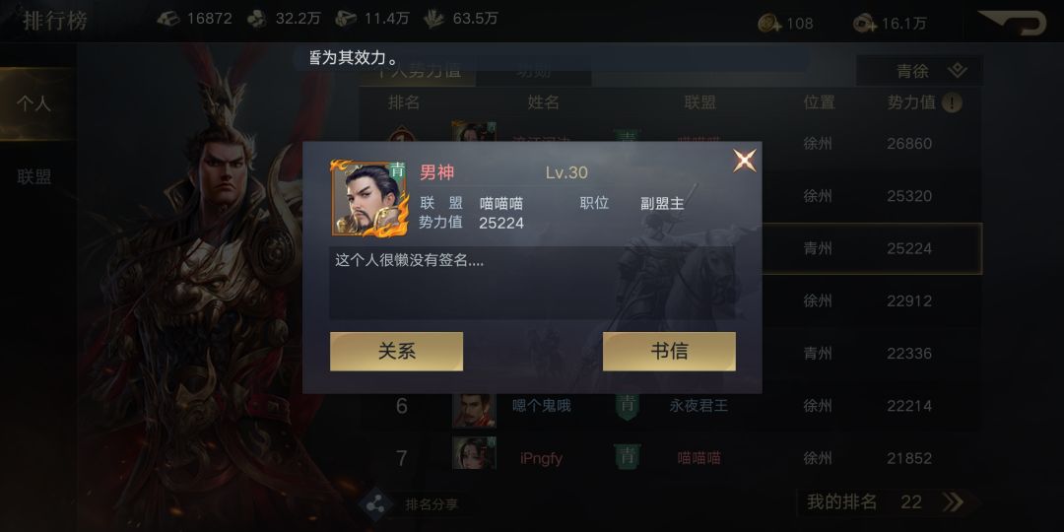This screenshot has width=1064, height=532.
Task: Select rank 7 player iPngfy row
Action: pyautogui.click(x=671, y=458)
